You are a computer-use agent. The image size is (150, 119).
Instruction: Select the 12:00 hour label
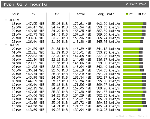(16, 92)
